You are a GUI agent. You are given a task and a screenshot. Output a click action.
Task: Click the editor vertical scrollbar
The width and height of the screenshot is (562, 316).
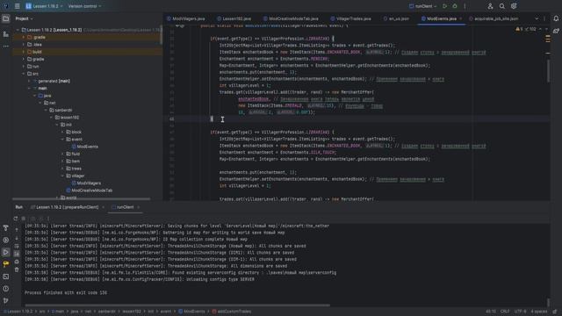pos(548,71)
